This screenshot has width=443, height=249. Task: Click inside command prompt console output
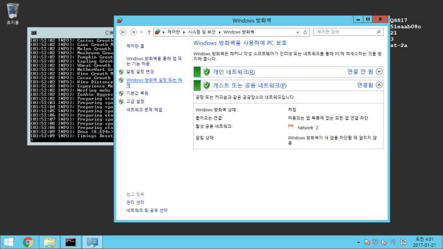(72, 90)
